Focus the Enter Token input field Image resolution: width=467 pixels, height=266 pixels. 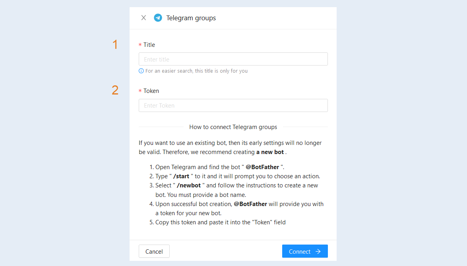[233, 105]
